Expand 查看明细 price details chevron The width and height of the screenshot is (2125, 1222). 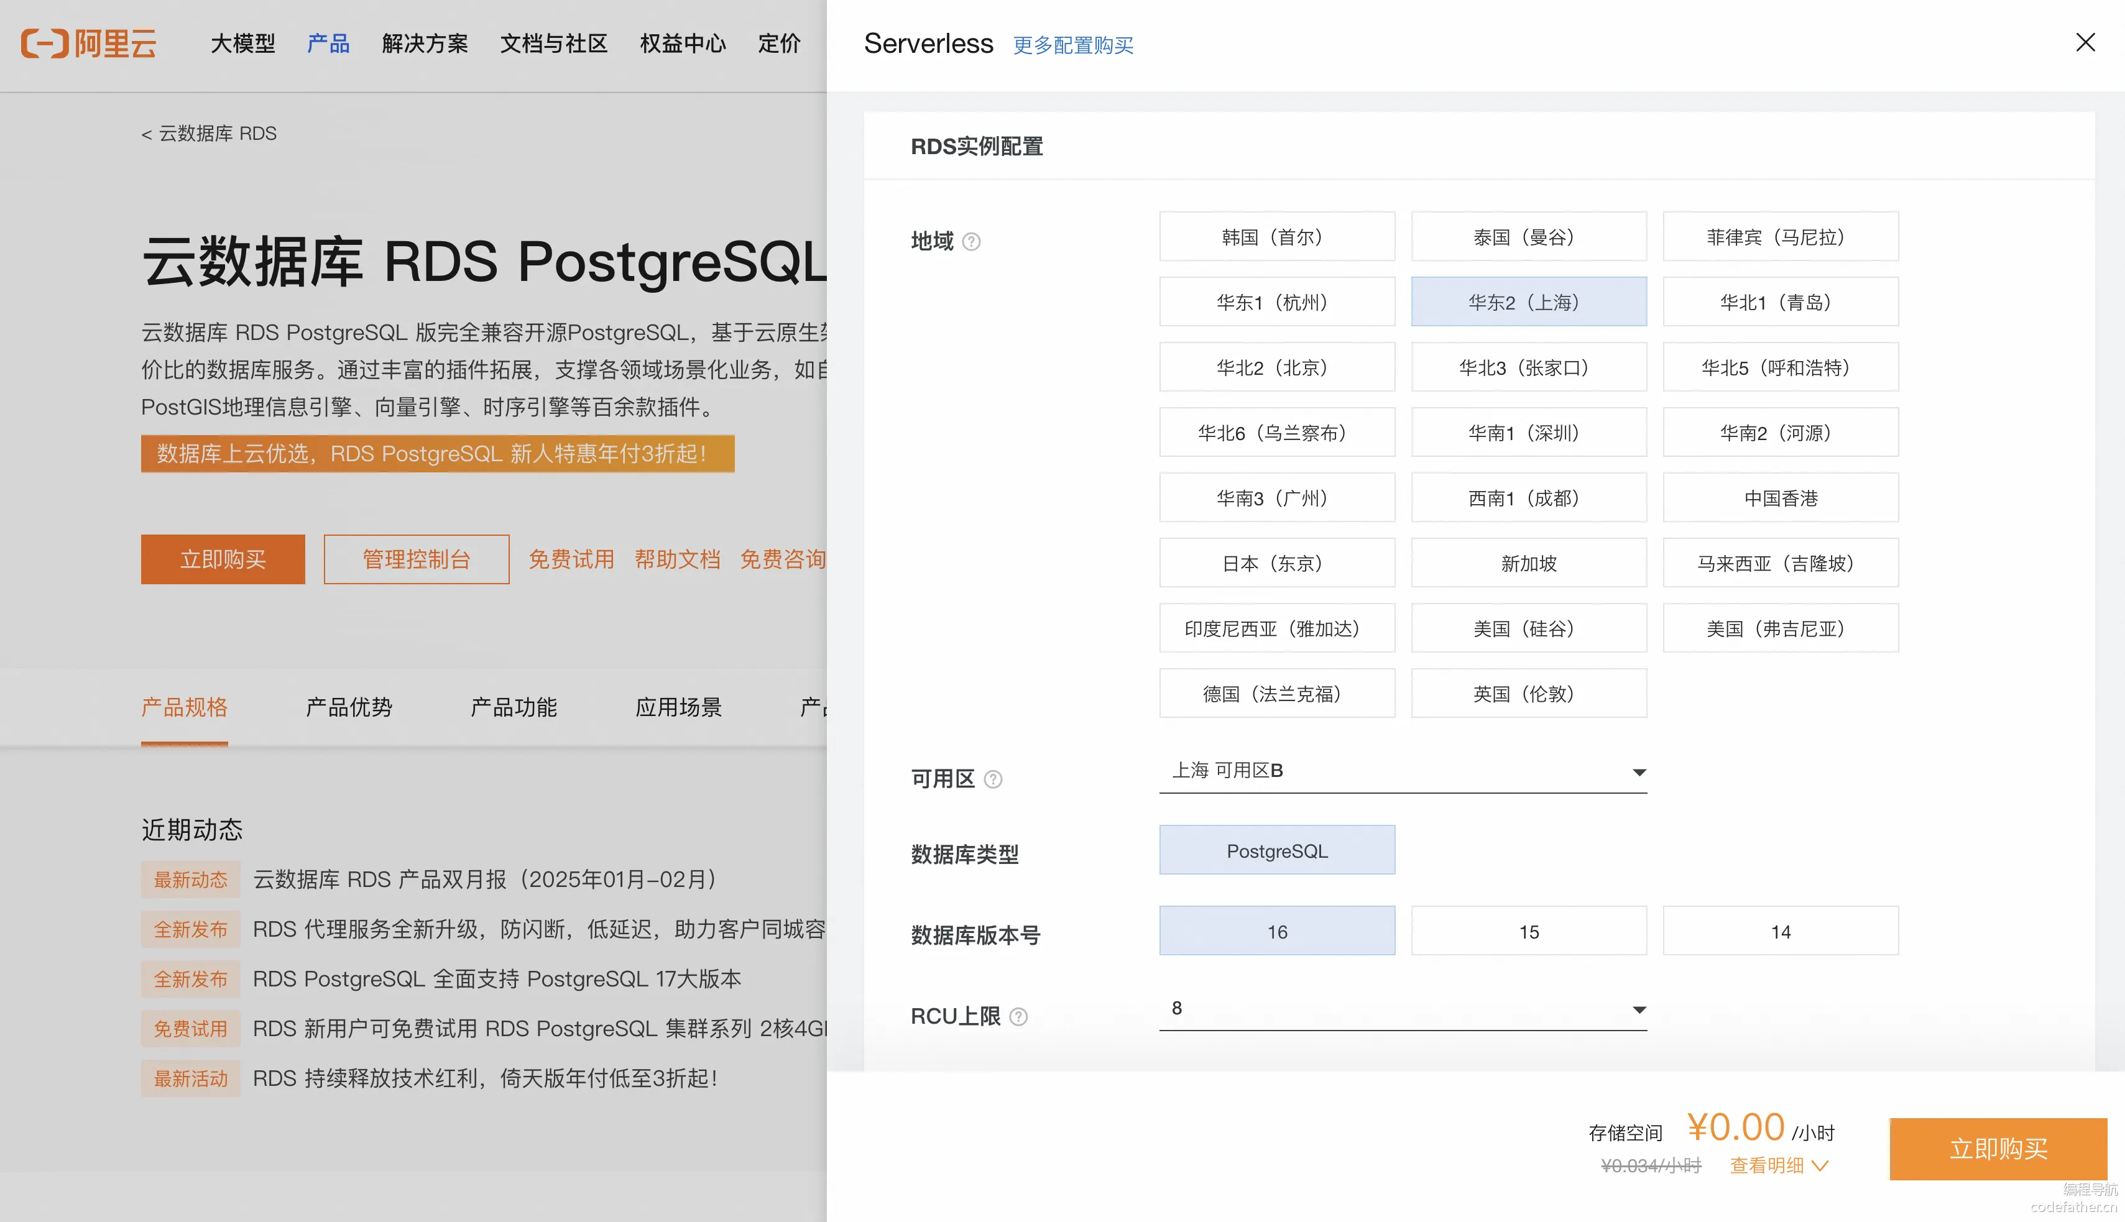click(x=1820, y=1166)
